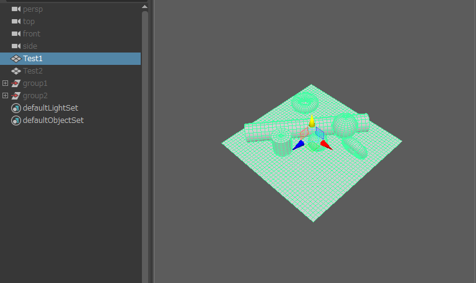Viewport: 476px width, 283px height.
Task: Grab the yellow Y-axis move handle
Action: click(312, 120)
